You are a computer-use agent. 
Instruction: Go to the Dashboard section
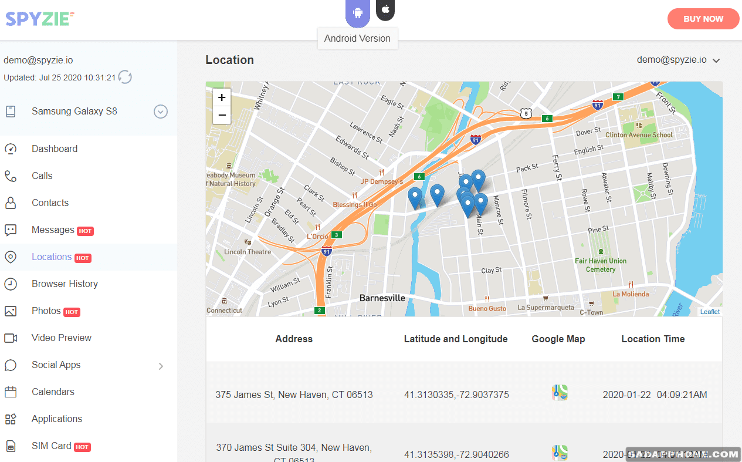pyautogui.click(x=55, y=149)
